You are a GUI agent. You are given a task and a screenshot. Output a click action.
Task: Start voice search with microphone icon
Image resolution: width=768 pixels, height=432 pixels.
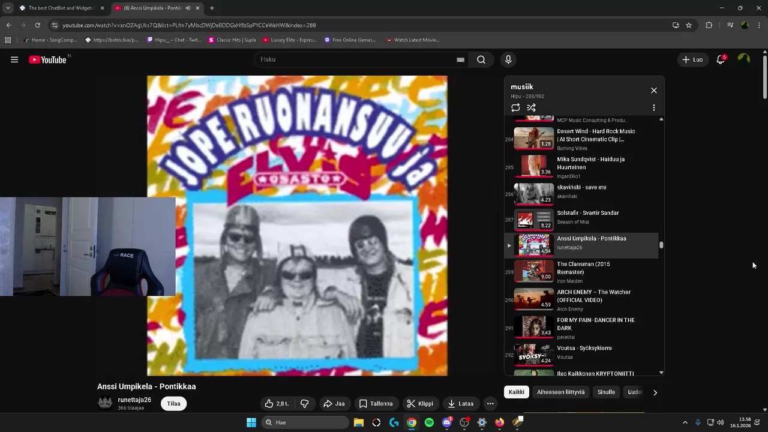[x=508, y=59]
